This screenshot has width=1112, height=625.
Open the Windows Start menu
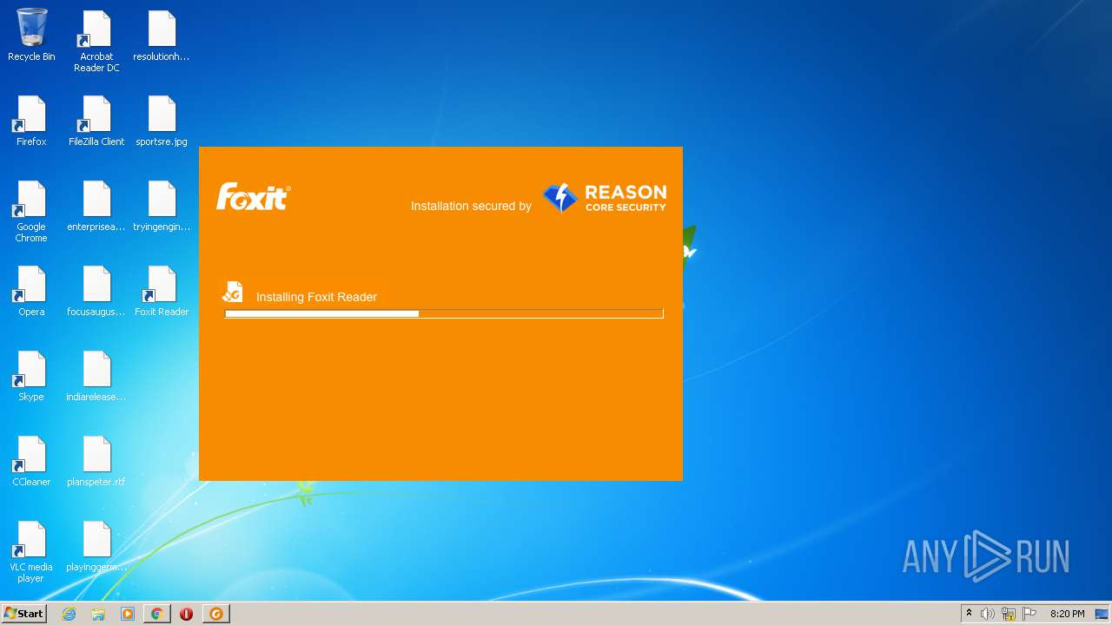pos(23,614)
